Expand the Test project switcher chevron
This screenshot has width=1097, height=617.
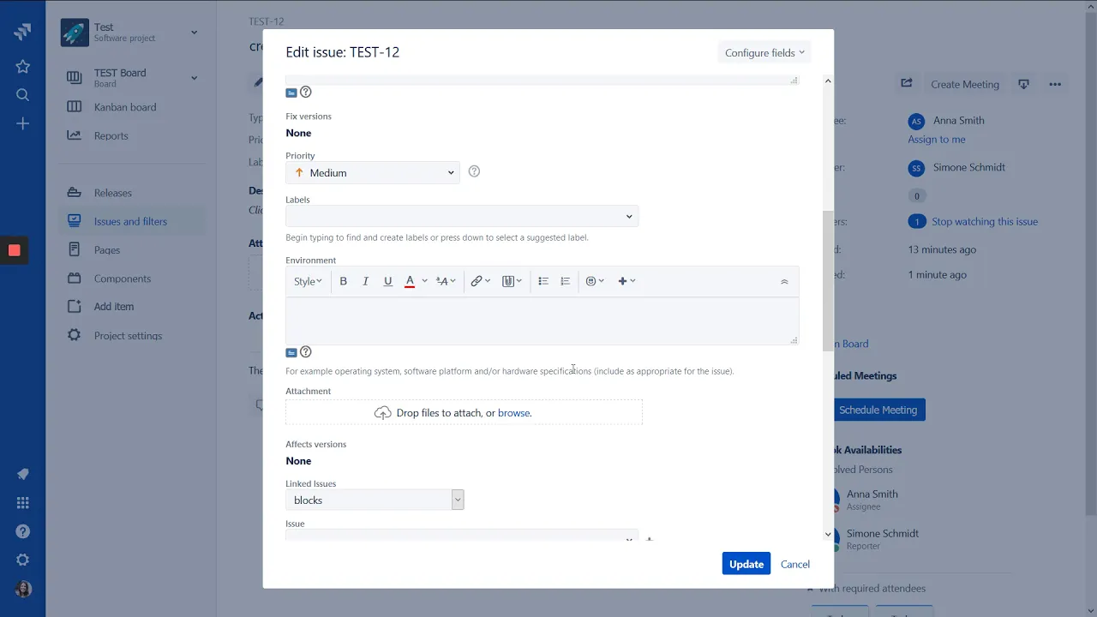pos(194,33)
